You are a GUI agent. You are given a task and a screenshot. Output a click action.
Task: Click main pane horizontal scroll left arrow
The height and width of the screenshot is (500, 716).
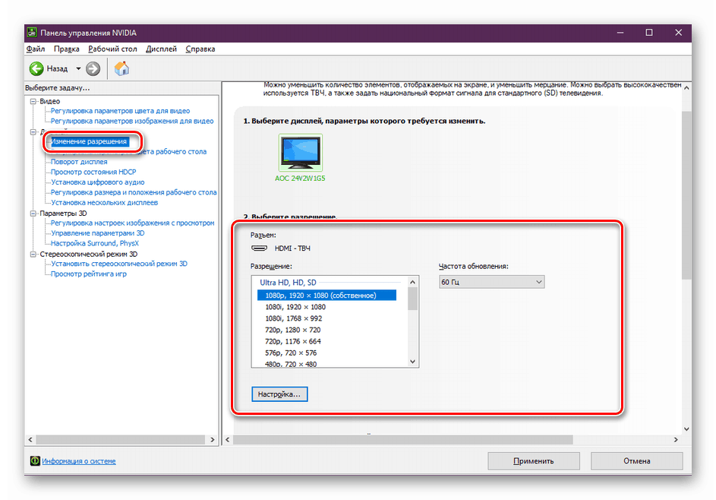[x=228, y=440]
